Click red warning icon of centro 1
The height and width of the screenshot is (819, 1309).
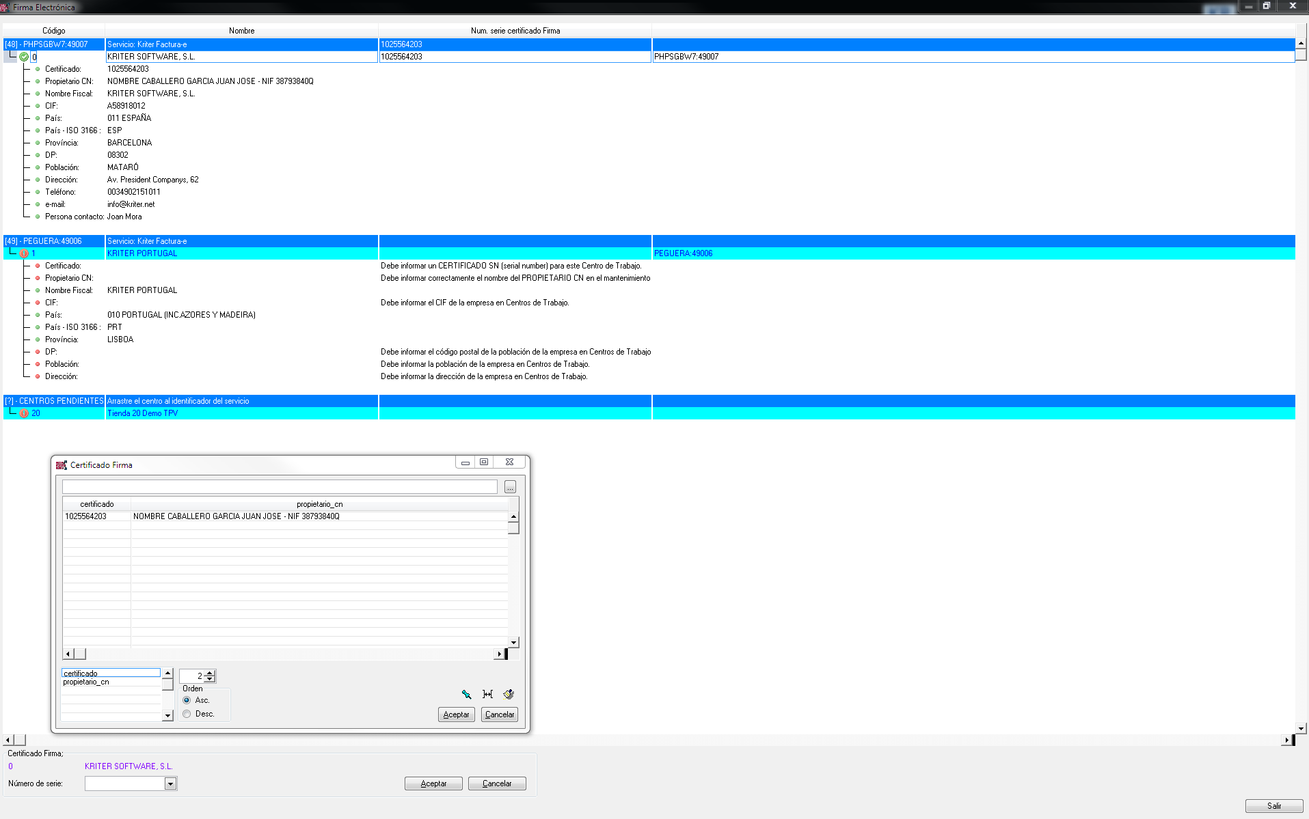(24, 253)
